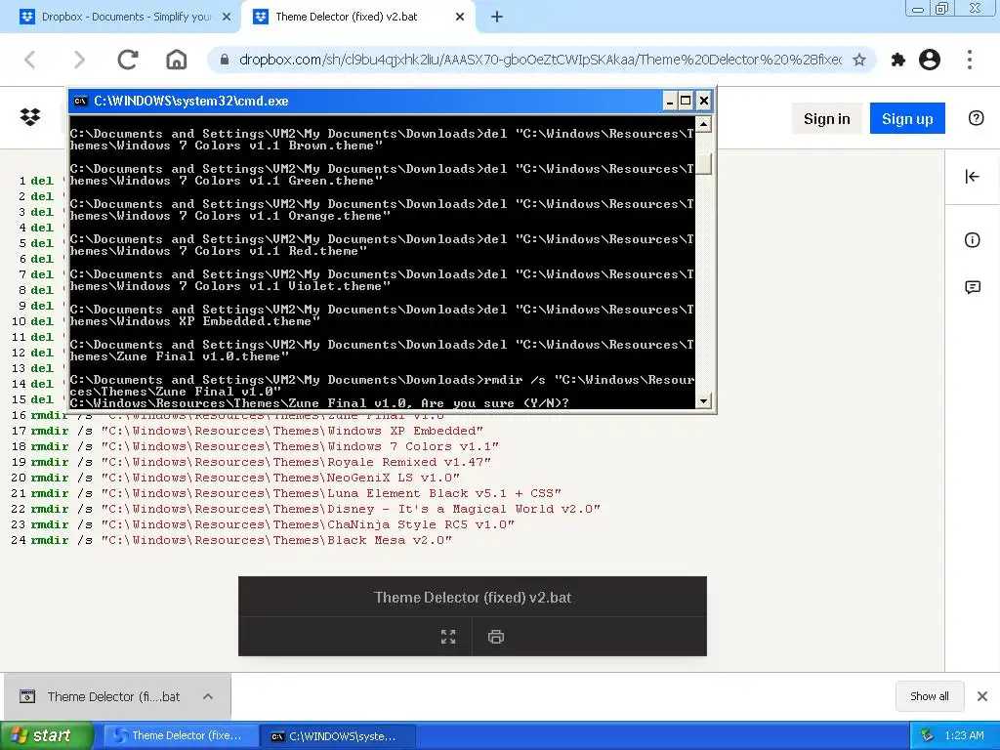Print the Theme Detector bat file
1000x750 pixels.
495,637
